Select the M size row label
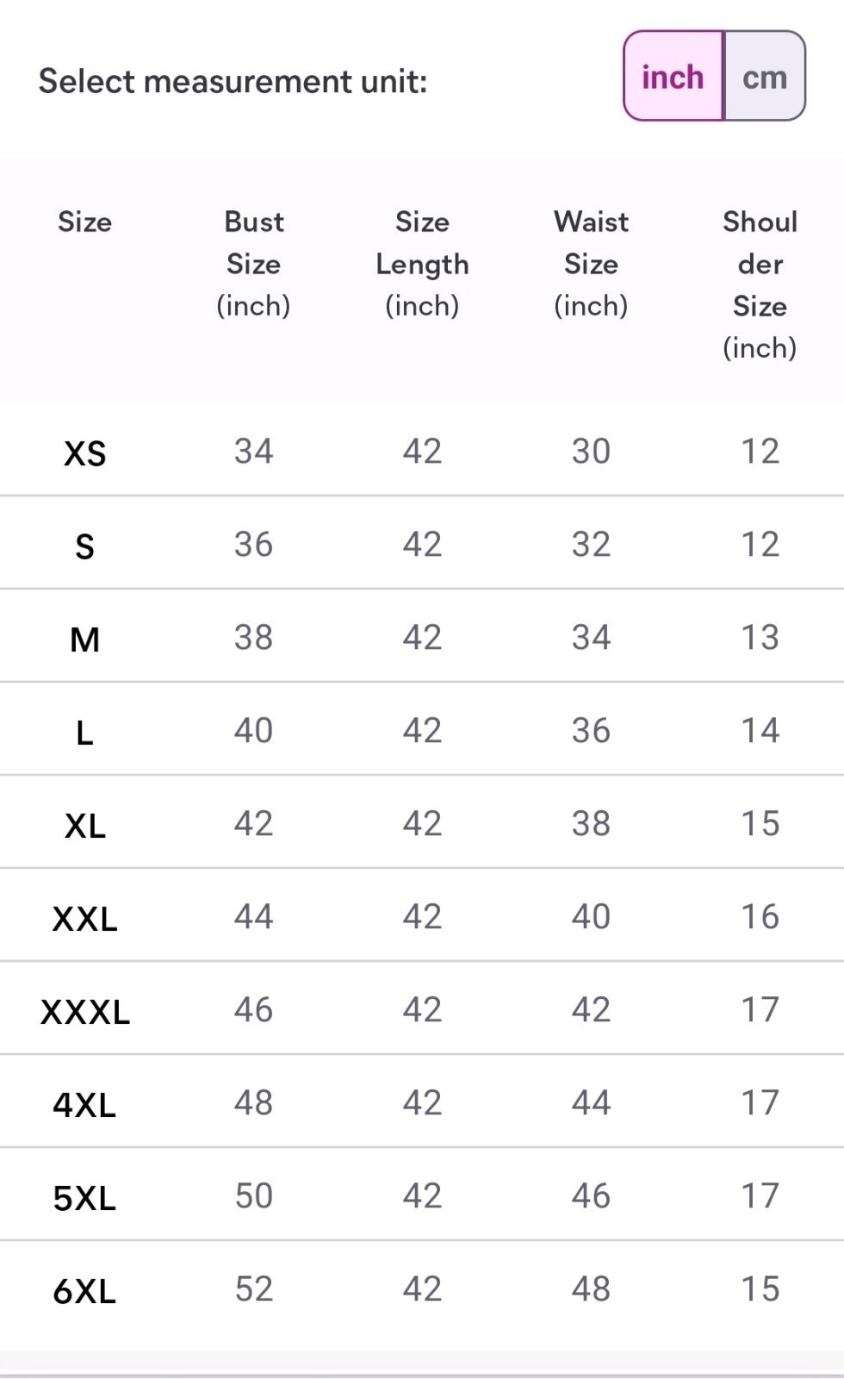 tap(84, 639)
